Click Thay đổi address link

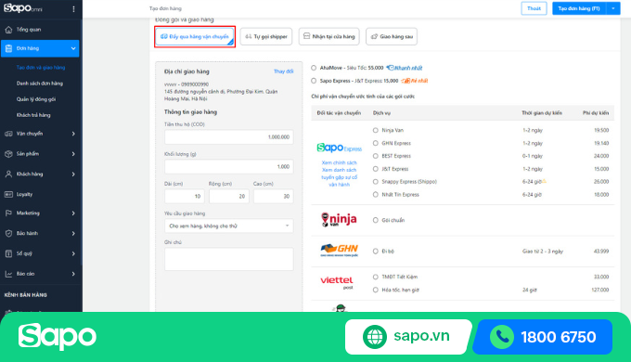click(x=283, y=71)
